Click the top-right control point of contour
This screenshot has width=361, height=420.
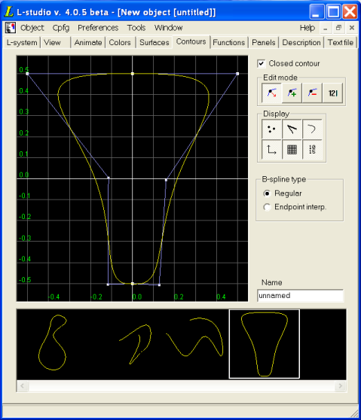(x=237, y=74)
